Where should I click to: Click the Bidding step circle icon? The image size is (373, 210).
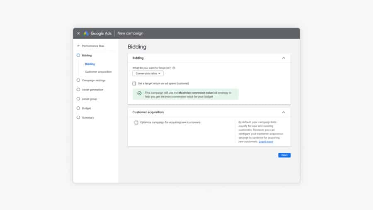pos(78,55)
